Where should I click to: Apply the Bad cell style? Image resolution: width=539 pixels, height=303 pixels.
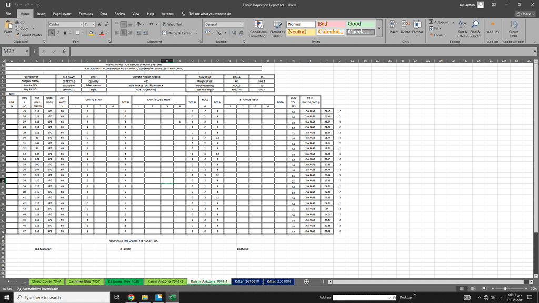click(331, 24)
